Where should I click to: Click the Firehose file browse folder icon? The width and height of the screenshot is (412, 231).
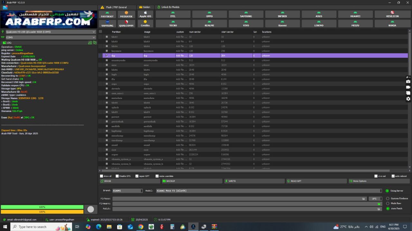pos(363,199)
